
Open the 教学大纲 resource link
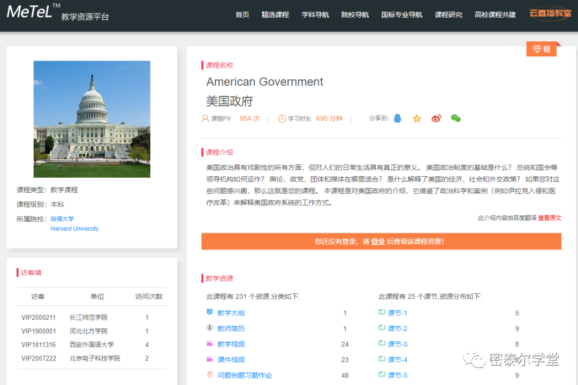coord(231,313)
